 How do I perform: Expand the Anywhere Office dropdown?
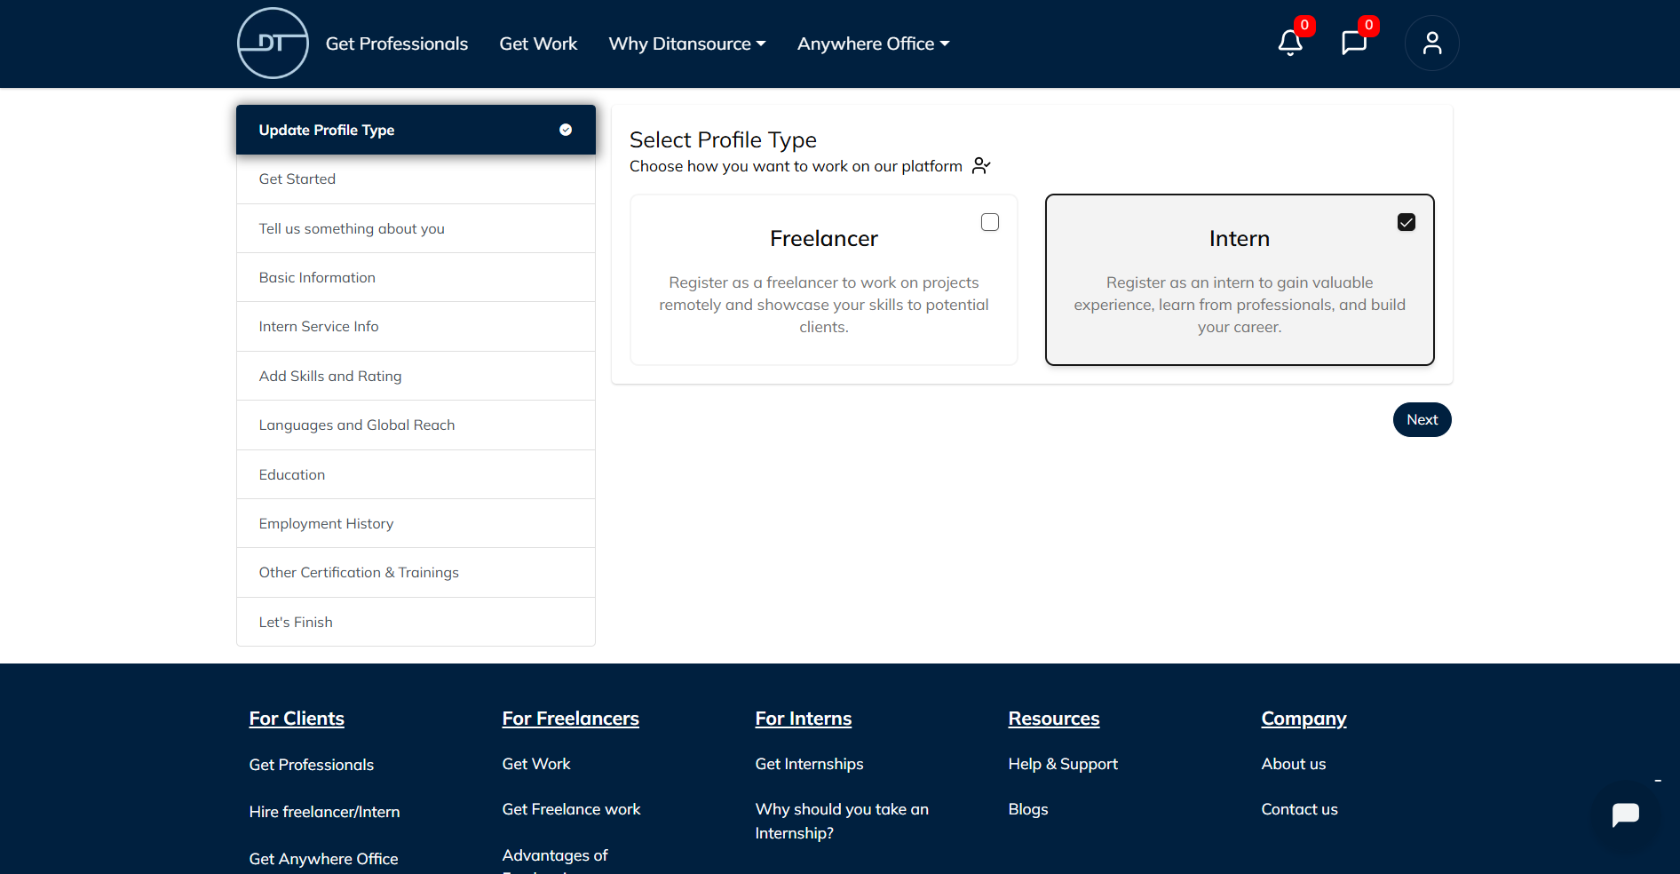(x=874, y=44)
